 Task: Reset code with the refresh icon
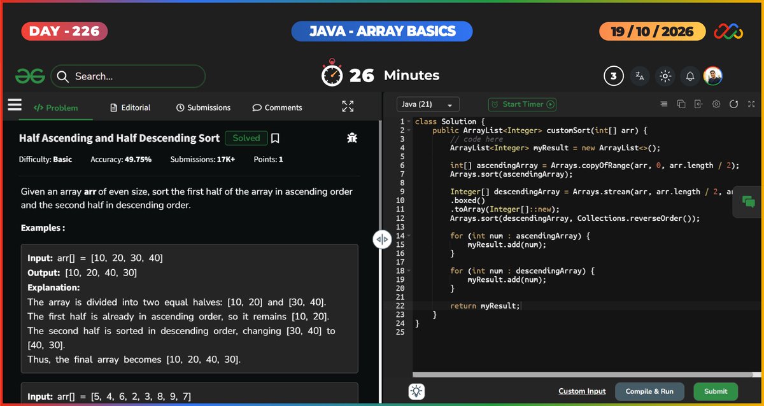[733, 104]
